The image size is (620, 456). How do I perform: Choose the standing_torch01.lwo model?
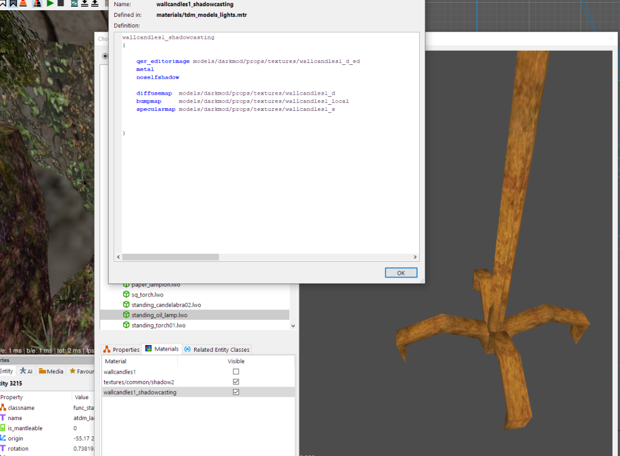(158, 325)
